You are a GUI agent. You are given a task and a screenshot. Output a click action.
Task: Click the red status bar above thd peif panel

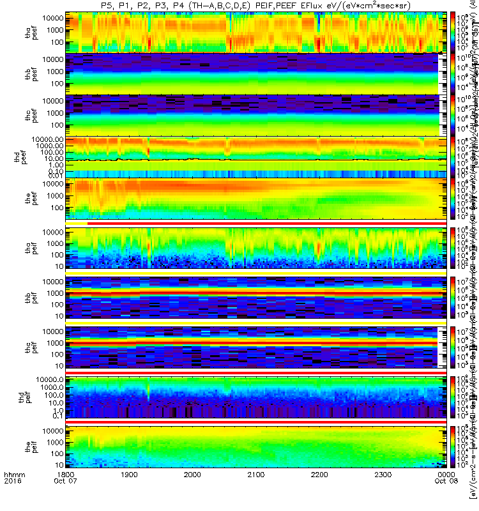[256, 372]
